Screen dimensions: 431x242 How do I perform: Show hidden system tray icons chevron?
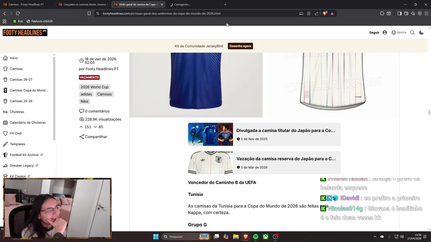(x=375, y=237)
